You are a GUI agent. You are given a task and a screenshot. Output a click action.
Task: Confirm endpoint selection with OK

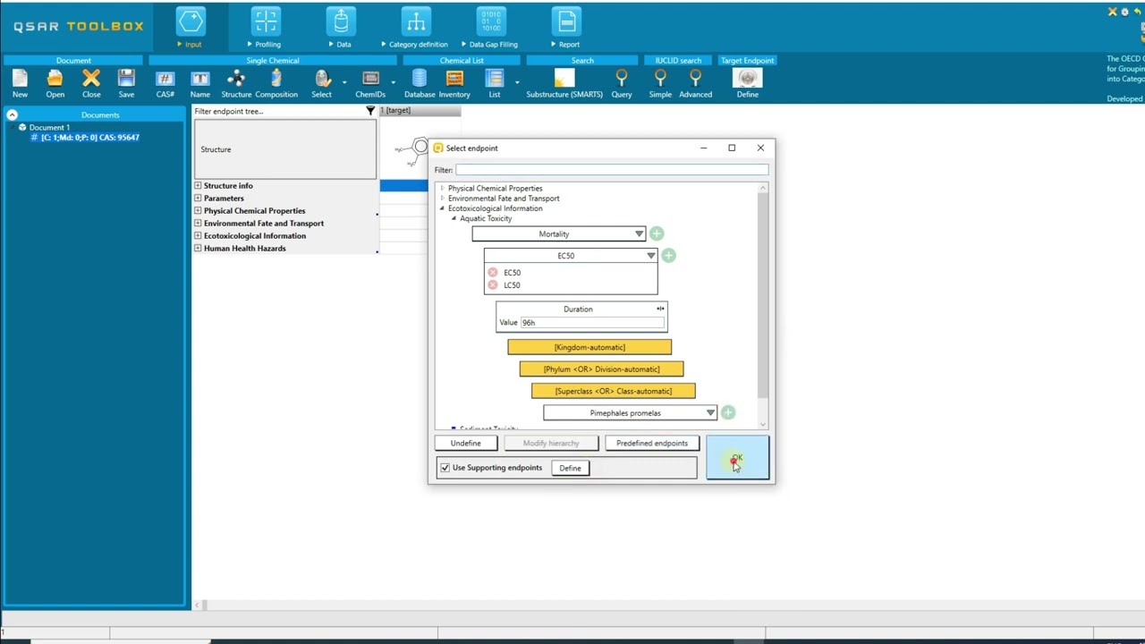pos(737,457)
